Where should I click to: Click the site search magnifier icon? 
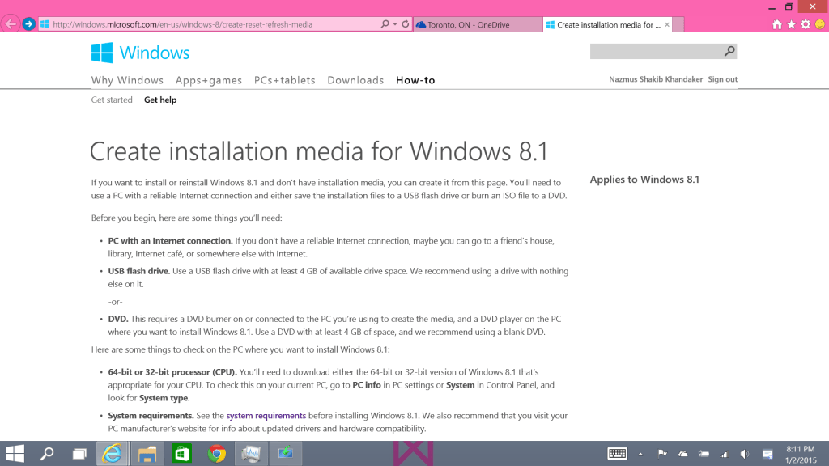coord(729,51)
